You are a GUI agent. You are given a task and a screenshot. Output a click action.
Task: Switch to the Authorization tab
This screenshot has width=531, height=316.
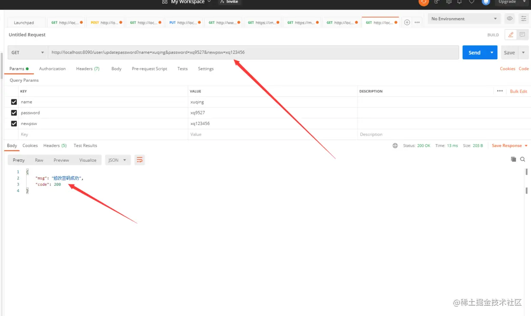(52, 69)
